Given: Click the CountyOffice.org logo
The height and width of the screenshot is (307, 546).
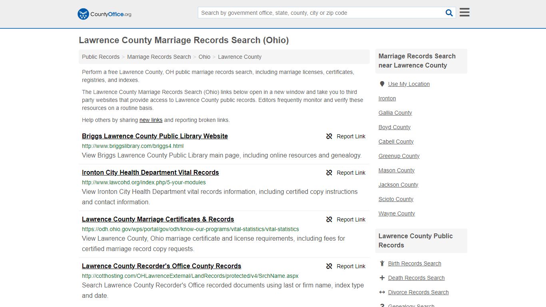Looking at the screenshot, I should (104, 14).
